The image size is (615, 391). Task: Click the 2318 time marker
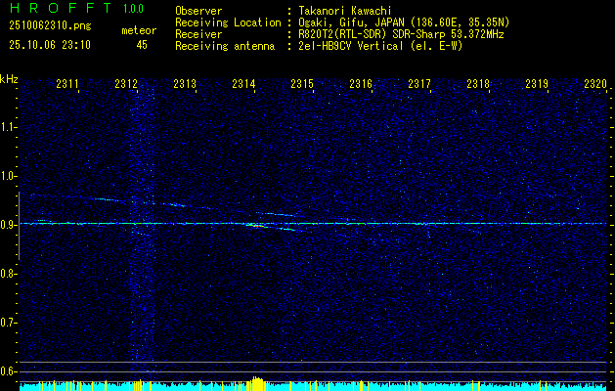click(x=478, y=84)
